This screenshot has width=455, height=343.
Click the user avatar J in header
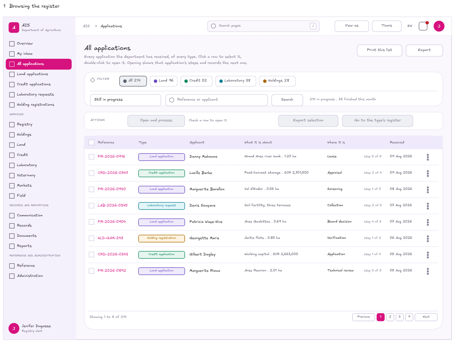click(x=439, y=26)
